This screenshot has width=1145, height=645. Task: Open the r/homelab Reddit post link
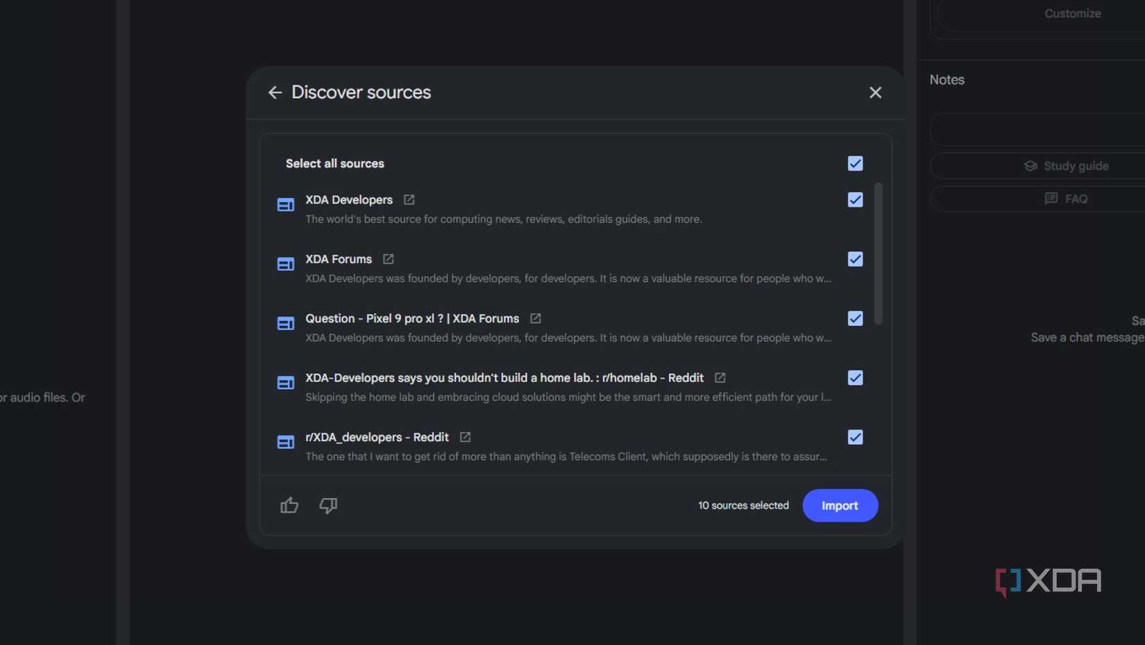[x=720, y=378]
